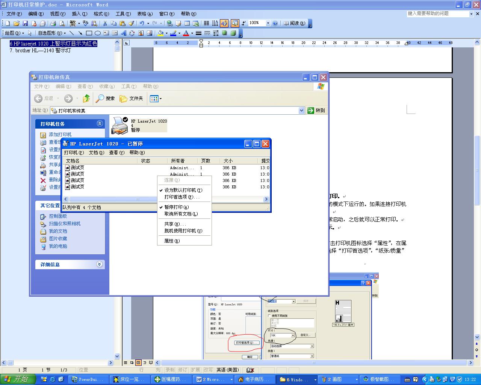The width and height of the screenshot is (481, 385).
Task: Uncheck 暂停打印 in the context menu
Action: coord(176,207)
